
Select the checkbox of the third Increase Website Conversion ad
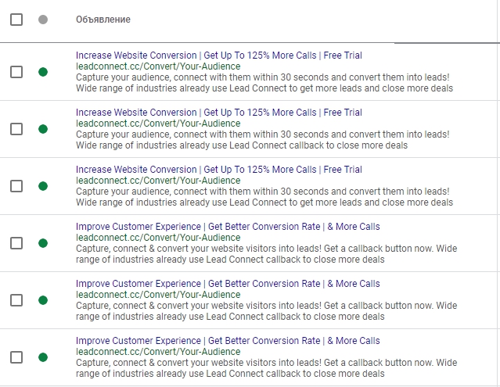click(16, 186)
